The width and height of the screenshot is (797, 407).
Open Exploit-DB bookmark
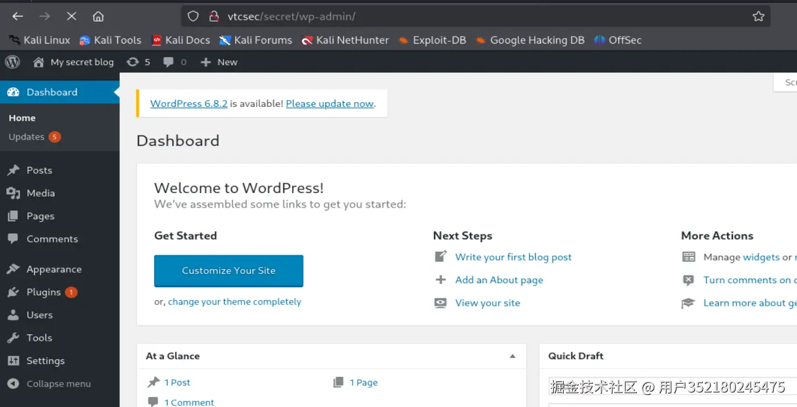coord(432,40)
